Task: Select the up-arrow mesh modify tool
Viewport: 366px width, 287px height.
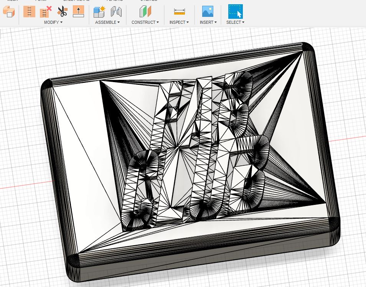Action: 78,12
